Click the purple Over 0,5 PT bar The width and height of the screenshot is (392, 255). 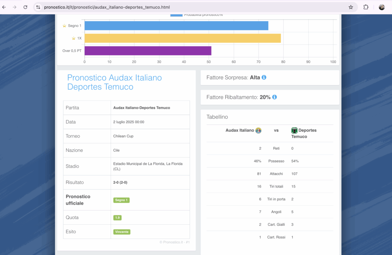click(x=148, y=51)
